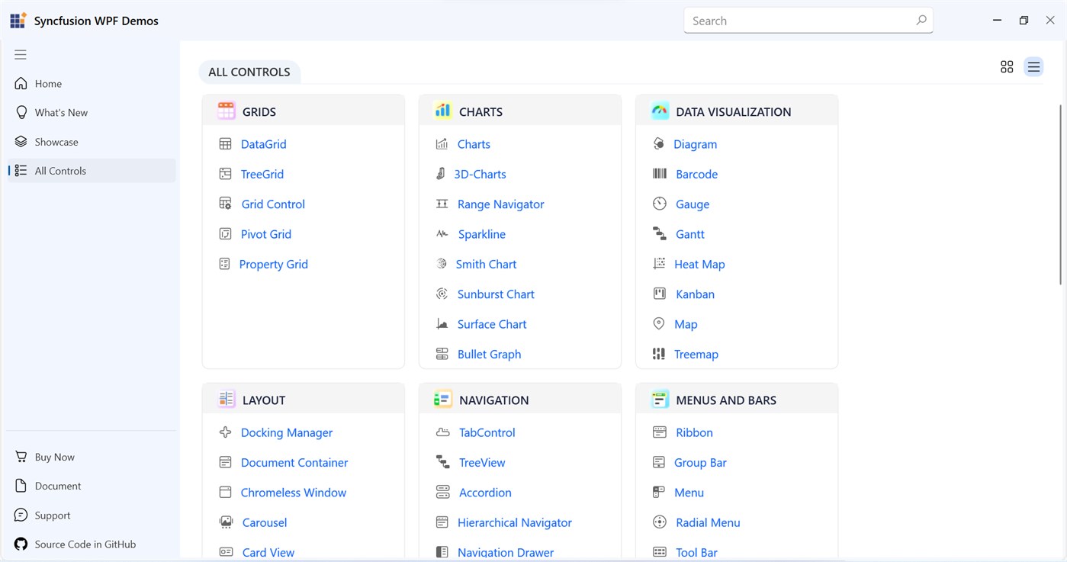Click the Barcode icon
Image resolution: width=1067 pixels, height=562 pixels.
point(660,174)
